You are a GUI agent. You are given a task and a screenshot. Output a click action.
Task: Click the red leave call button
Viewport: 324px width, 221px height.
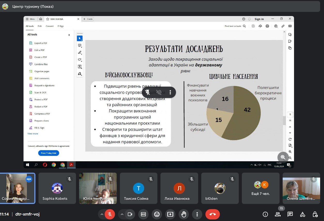[x=212, y=214]
